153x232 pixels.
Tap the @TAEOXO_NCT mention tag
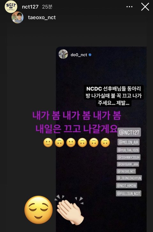click(126, 171)
